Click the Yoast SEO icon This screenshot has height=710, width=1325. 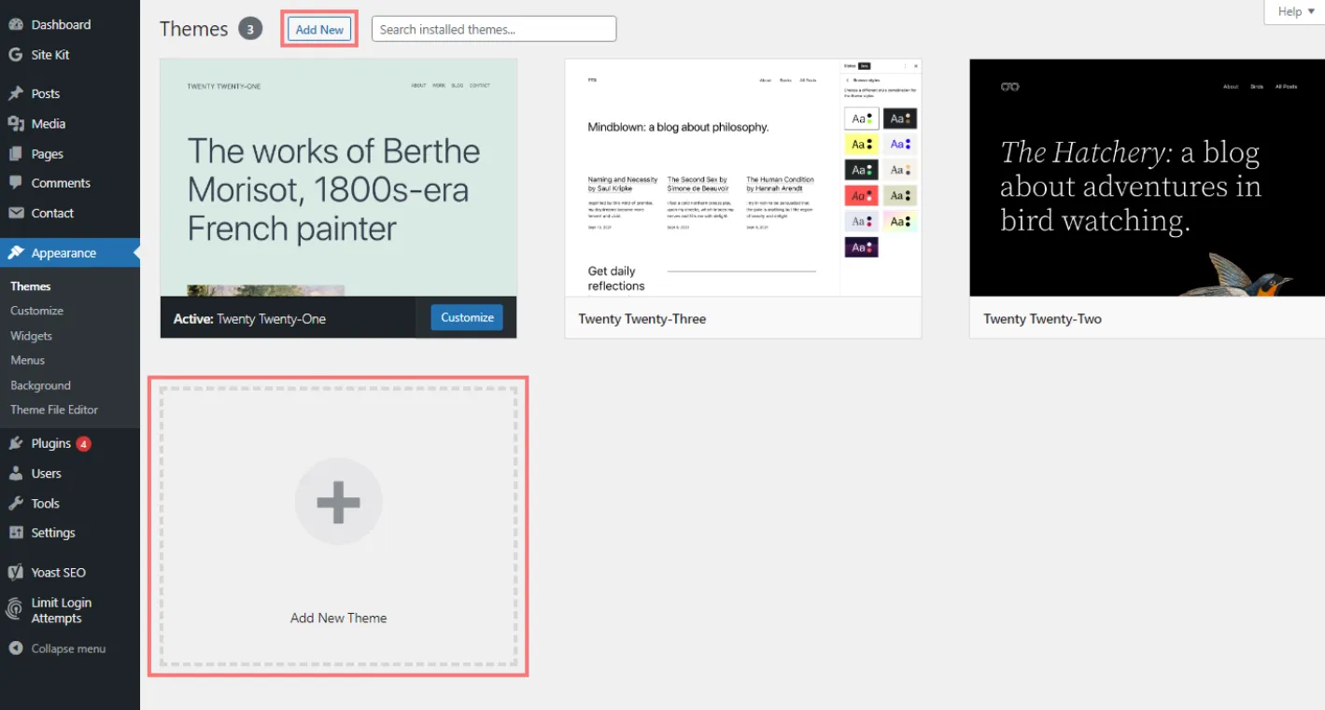(15, 572)
